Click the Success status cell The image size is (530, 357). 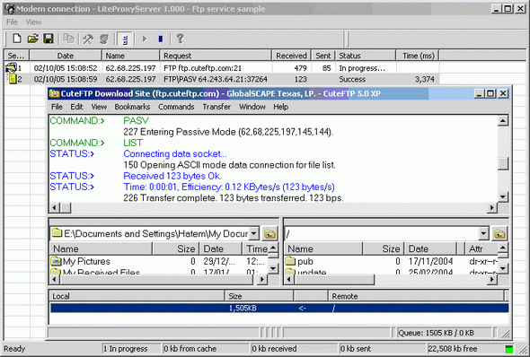pyautogui.click(x=352, y=79)
